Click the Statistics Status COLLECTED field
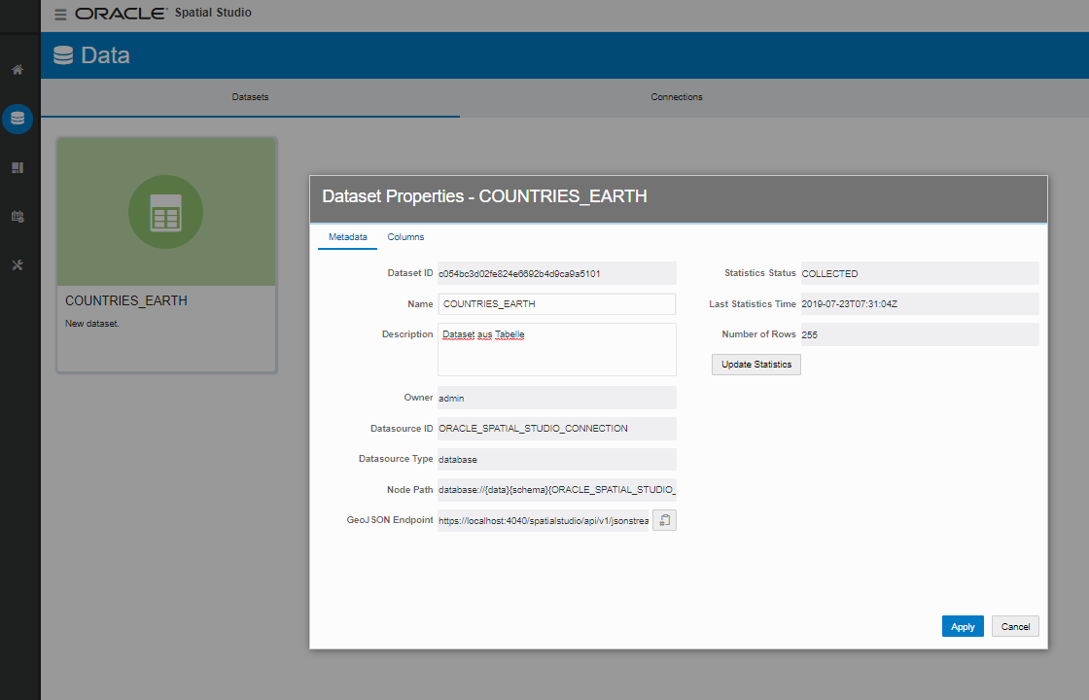This screenshot has height=700, width=1089. coord(920,273)
